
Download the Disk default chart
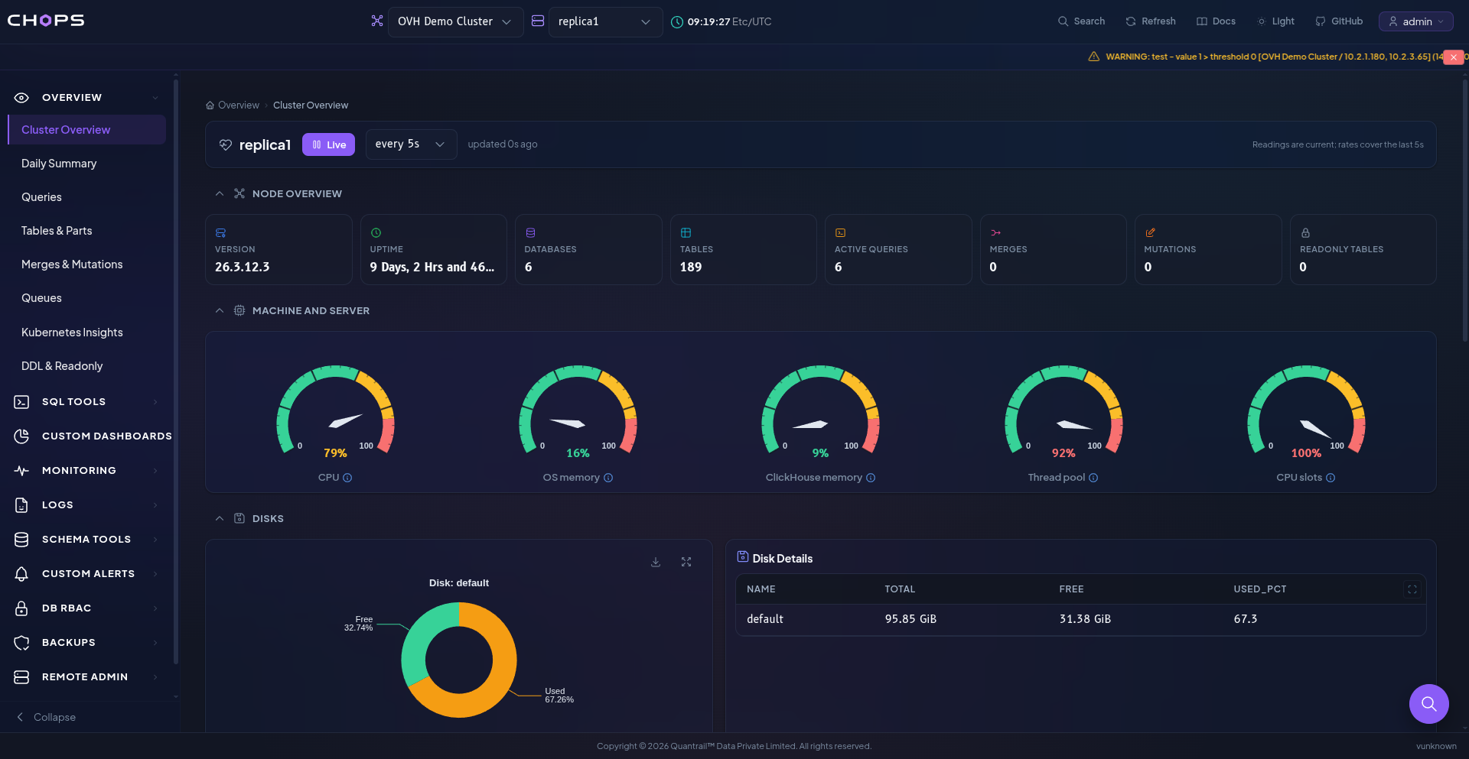pyautogui.click(x=656, y=562)
